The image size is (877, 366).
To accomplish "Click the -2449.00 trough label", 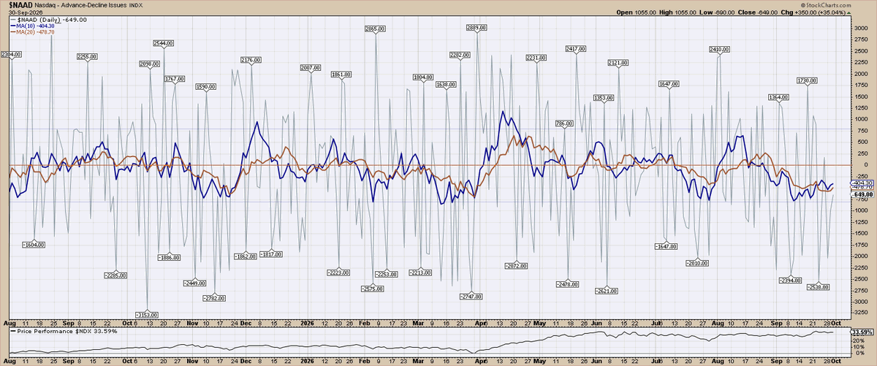I will point(194,283).
